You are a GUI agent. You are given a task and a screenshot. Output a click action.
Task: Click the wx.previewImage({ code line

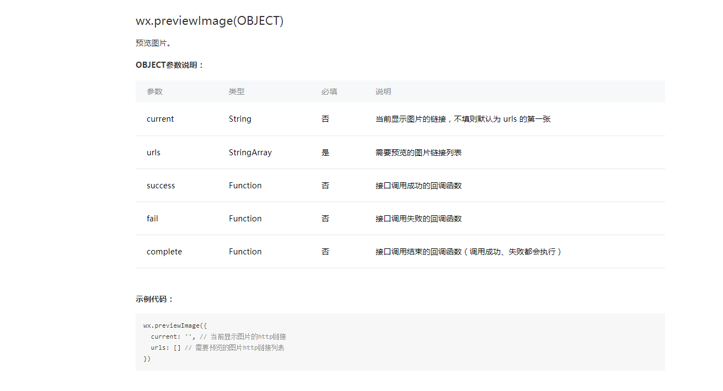[x=175, y=325]
